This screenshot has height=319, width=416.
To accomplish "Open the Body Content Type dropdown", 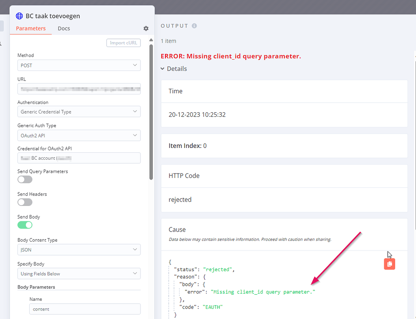I will click(x=79, y=249).
